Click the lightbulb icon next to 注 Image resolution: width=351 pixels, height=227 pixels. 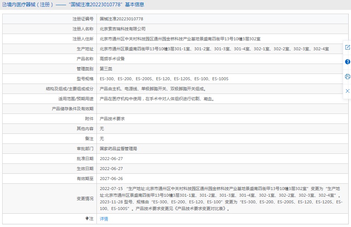(x=87, y=218)
